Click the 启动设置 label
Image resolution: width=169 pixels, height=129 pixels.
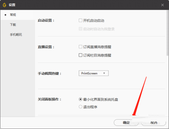tap(46, 21)
